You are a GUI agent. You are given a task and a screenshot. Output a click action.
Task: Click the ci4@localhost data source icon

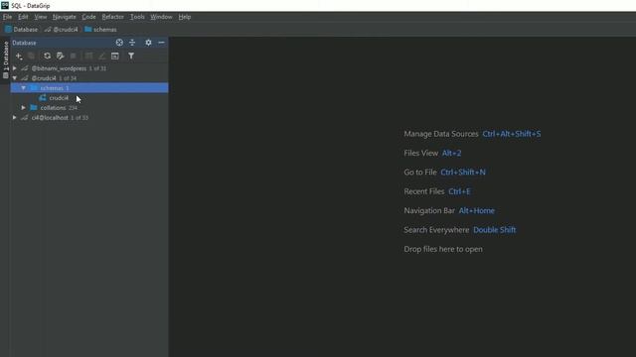(x=25, y=118)
